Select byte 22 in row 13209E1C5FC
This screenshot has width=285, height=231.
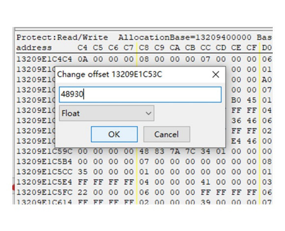(x=83, y=192)
